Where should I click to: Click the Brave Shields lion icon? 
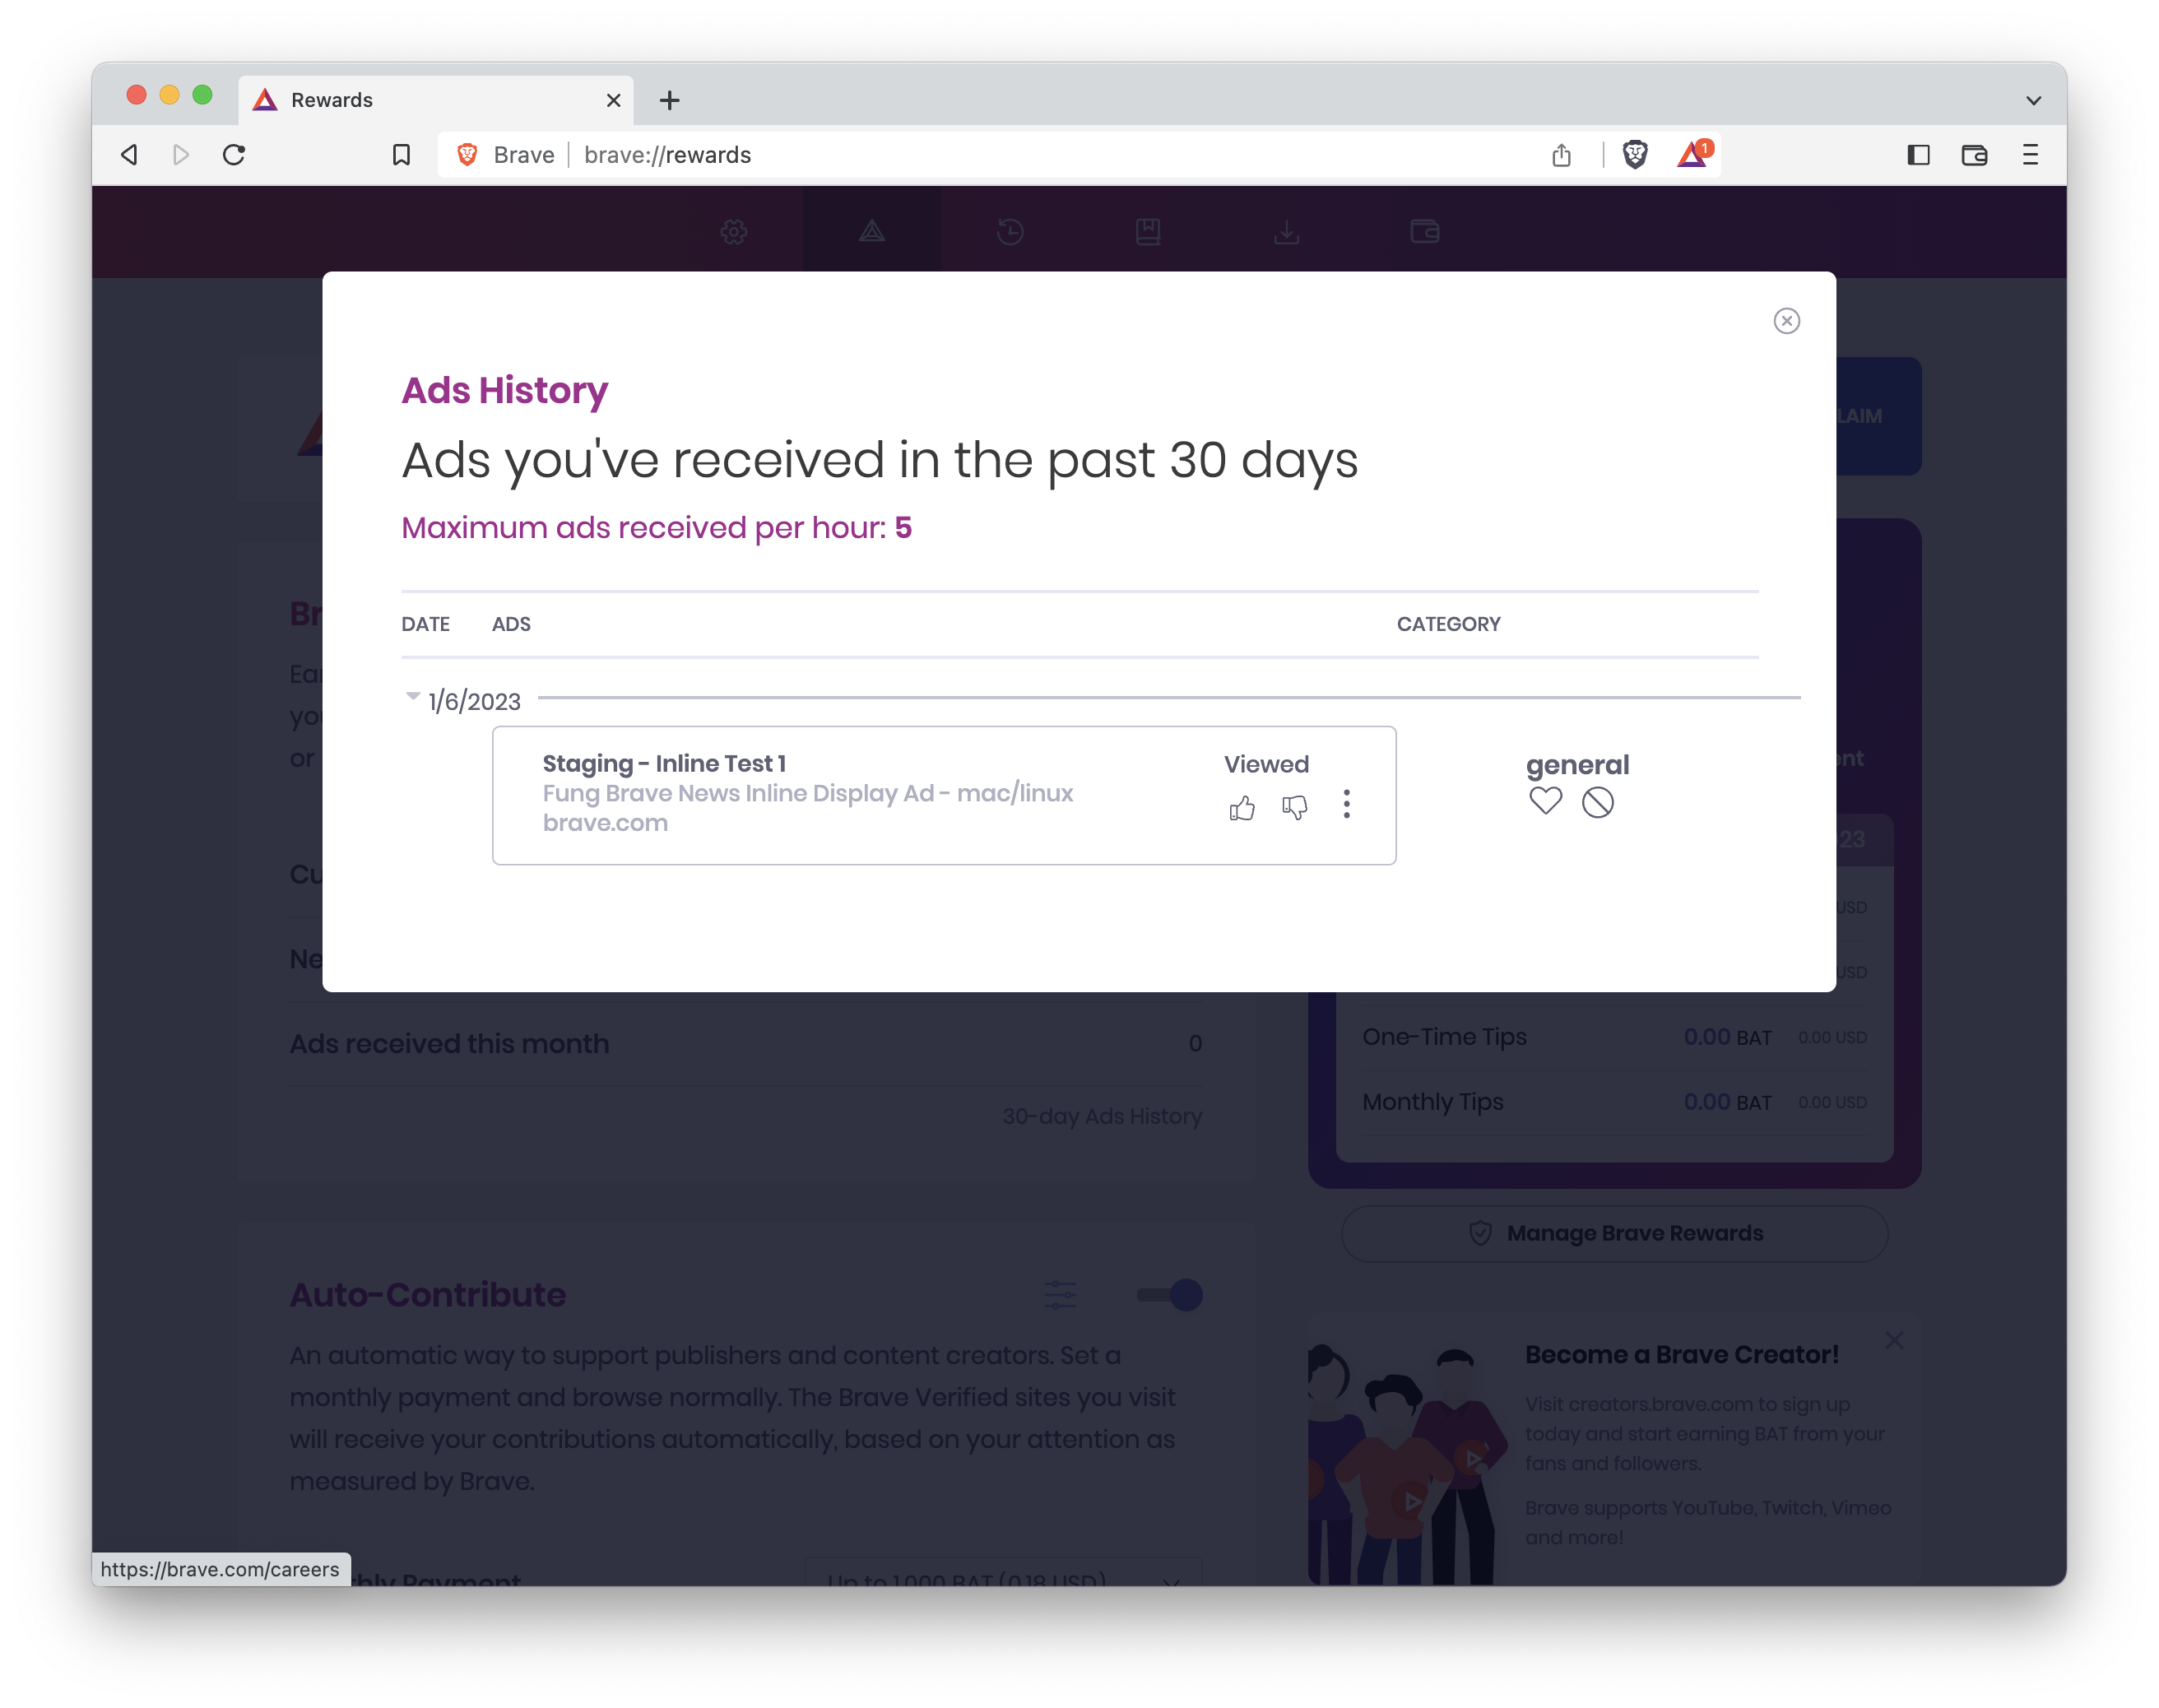click(x=1635, y=155)
